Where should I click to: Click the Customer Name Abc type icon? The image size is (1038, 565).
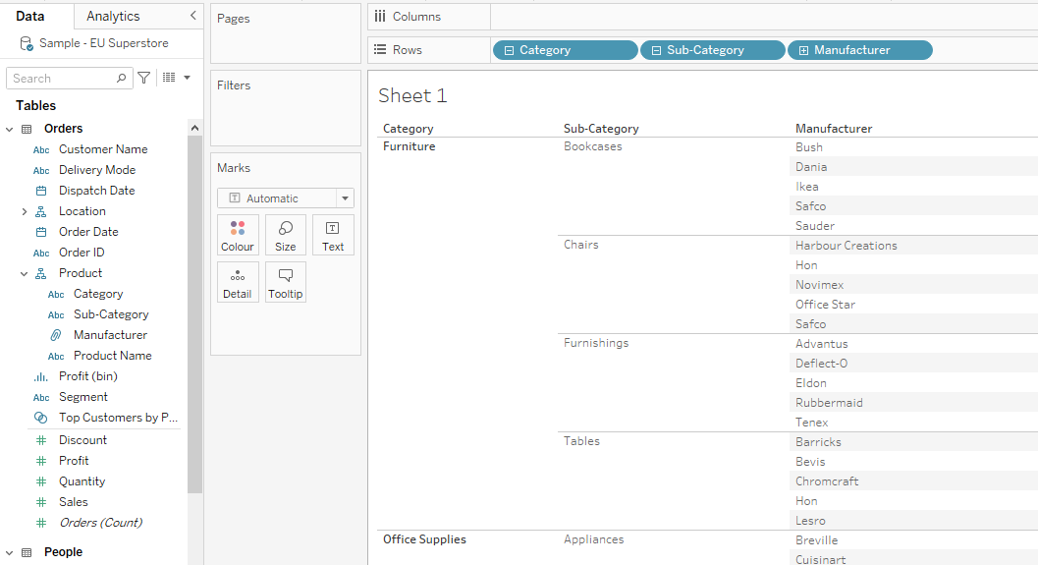(41, 150)
